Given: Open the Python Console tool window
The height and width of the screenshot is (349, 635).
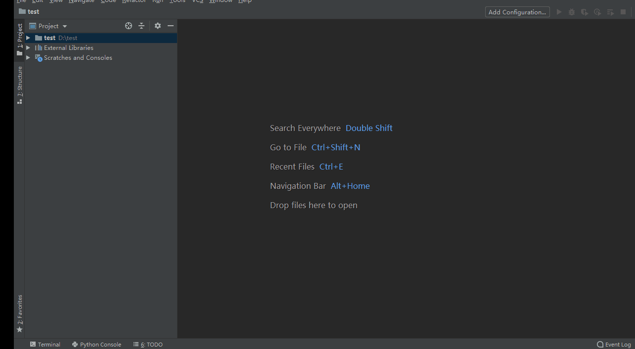Looking at the screenshot, I should (x=96, y=345).
